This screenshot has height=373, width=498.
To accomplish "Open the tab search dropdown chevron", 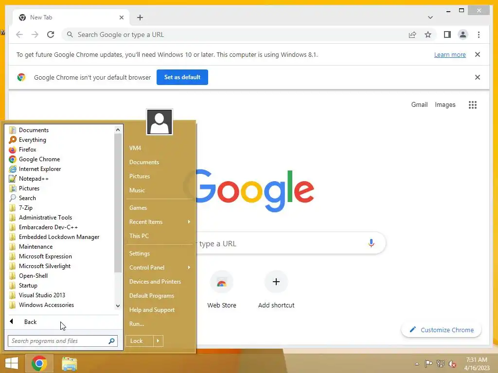I will tap(430, 17).
